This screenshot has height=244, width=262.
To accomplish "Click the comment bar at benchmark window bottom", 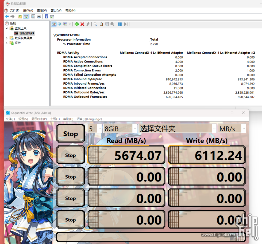I will coord(151,237).
